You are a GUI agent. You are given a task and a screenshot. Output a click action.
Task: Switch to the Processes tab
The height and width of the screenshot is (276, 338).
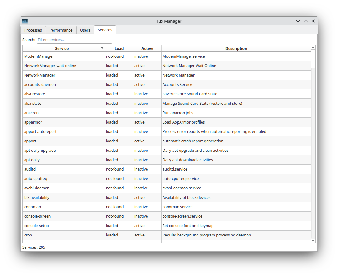pos(33,30)
